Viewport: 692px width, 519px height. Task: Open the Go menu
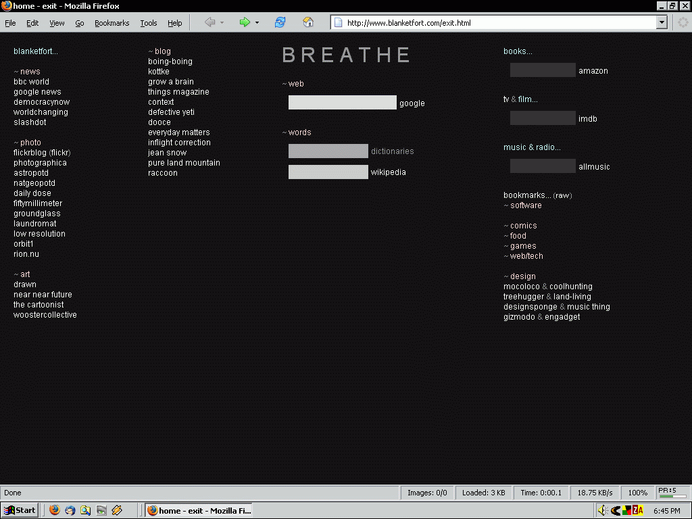click(x=80, y=23)
